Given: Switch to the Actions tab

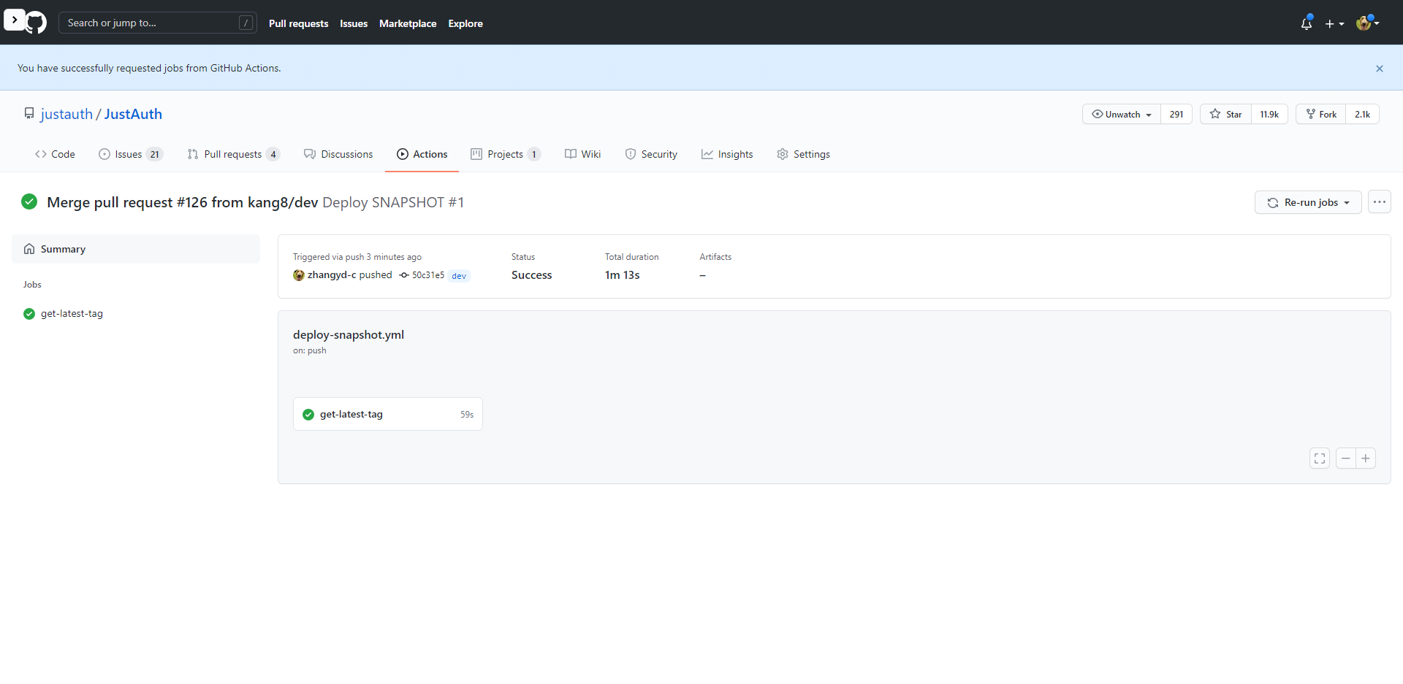Looking at the screenshot, I should (x=422, y=154).
